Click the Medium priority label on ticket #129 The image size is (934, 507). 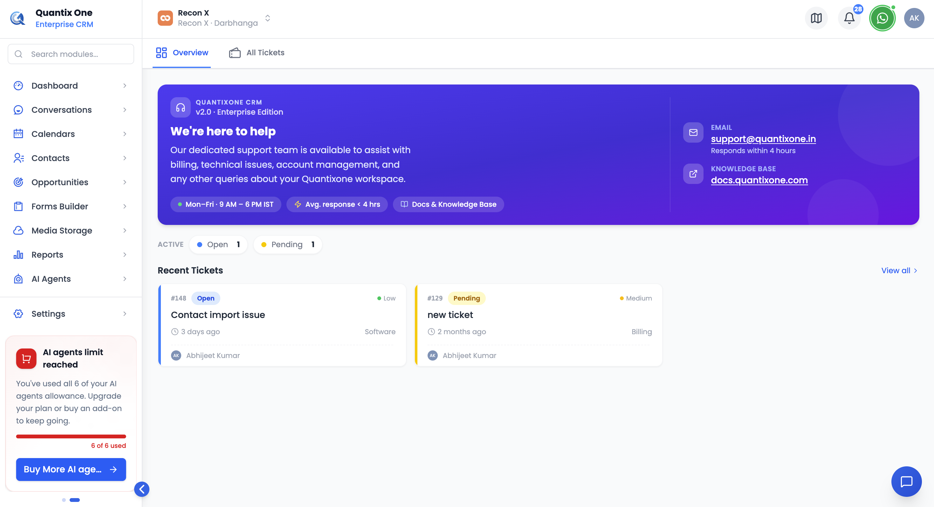(x=635, y=298)
